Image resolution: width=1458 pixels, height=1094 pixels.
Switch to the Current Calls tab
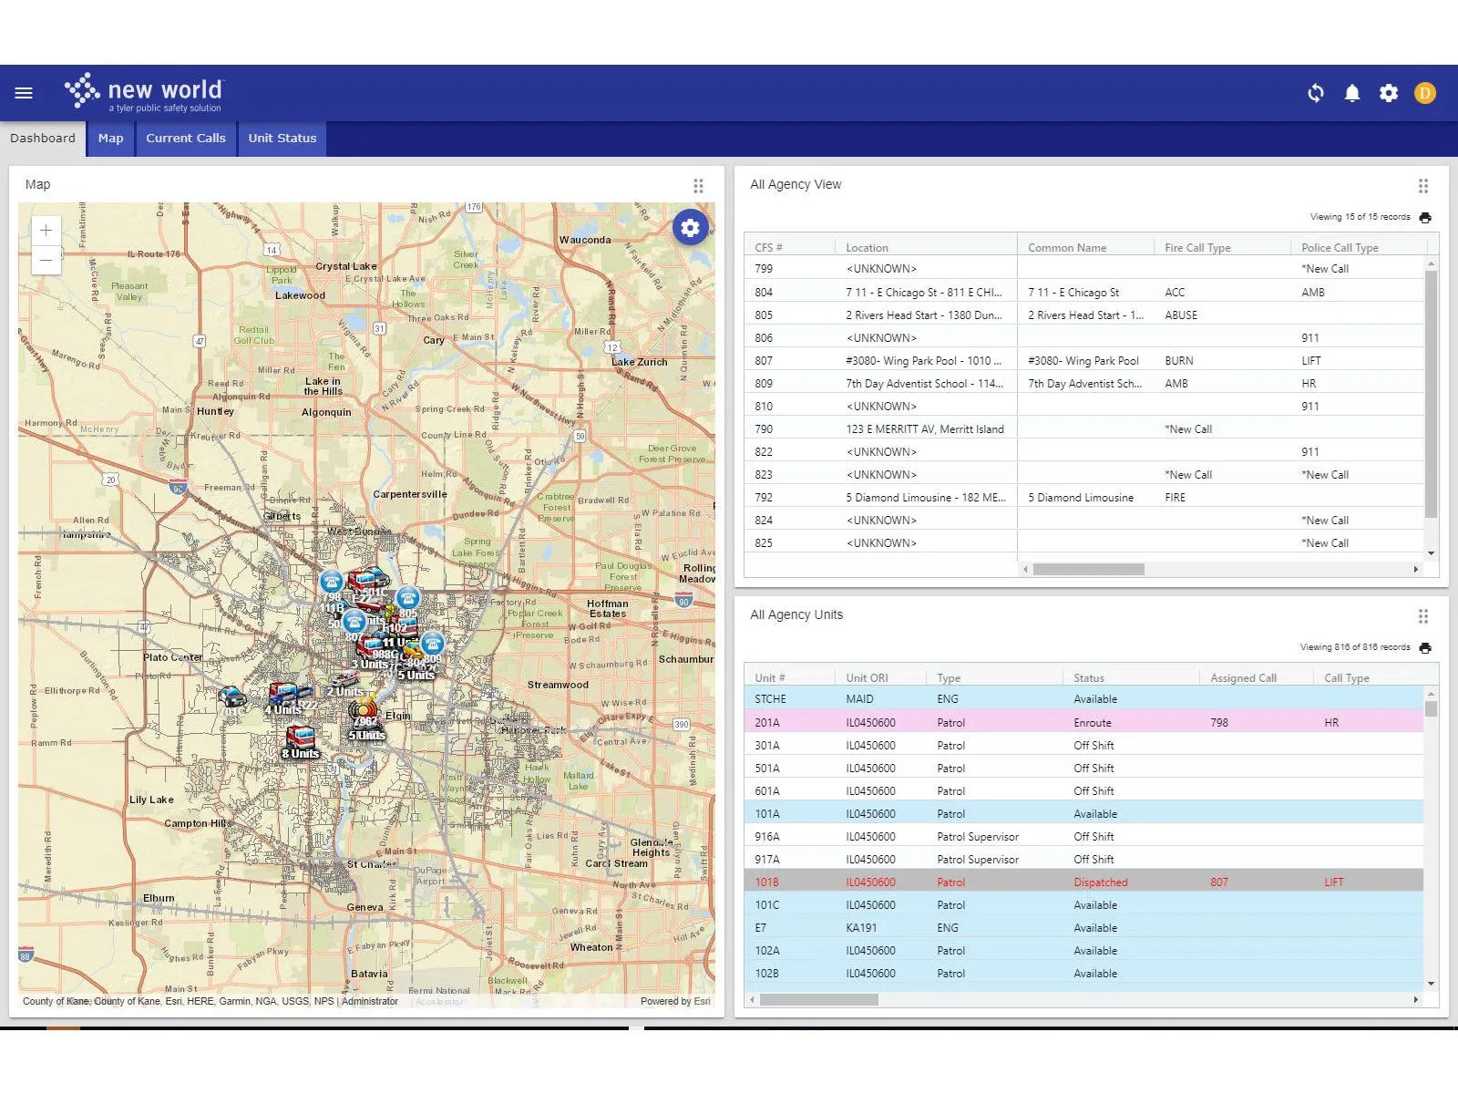click(186, 139)
